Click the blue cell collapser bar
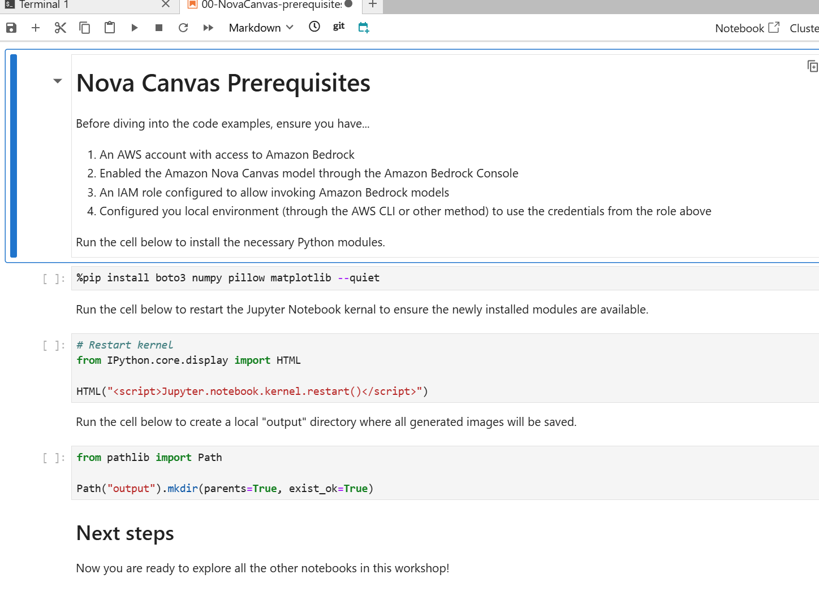 14,156
